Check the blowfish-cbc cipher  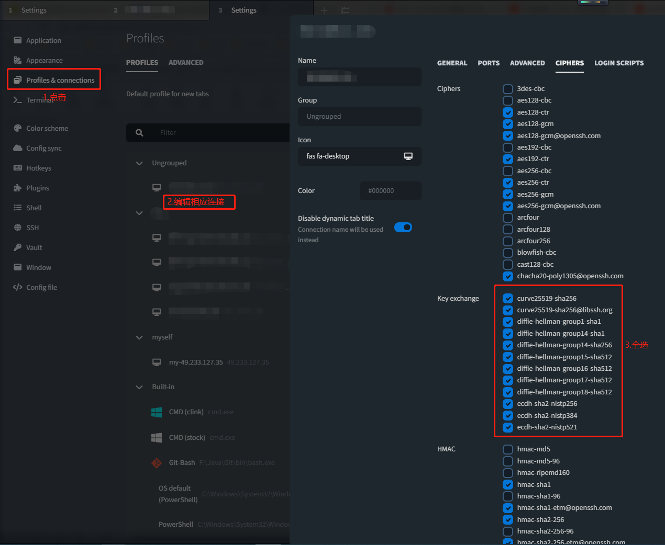pos(508,253)
